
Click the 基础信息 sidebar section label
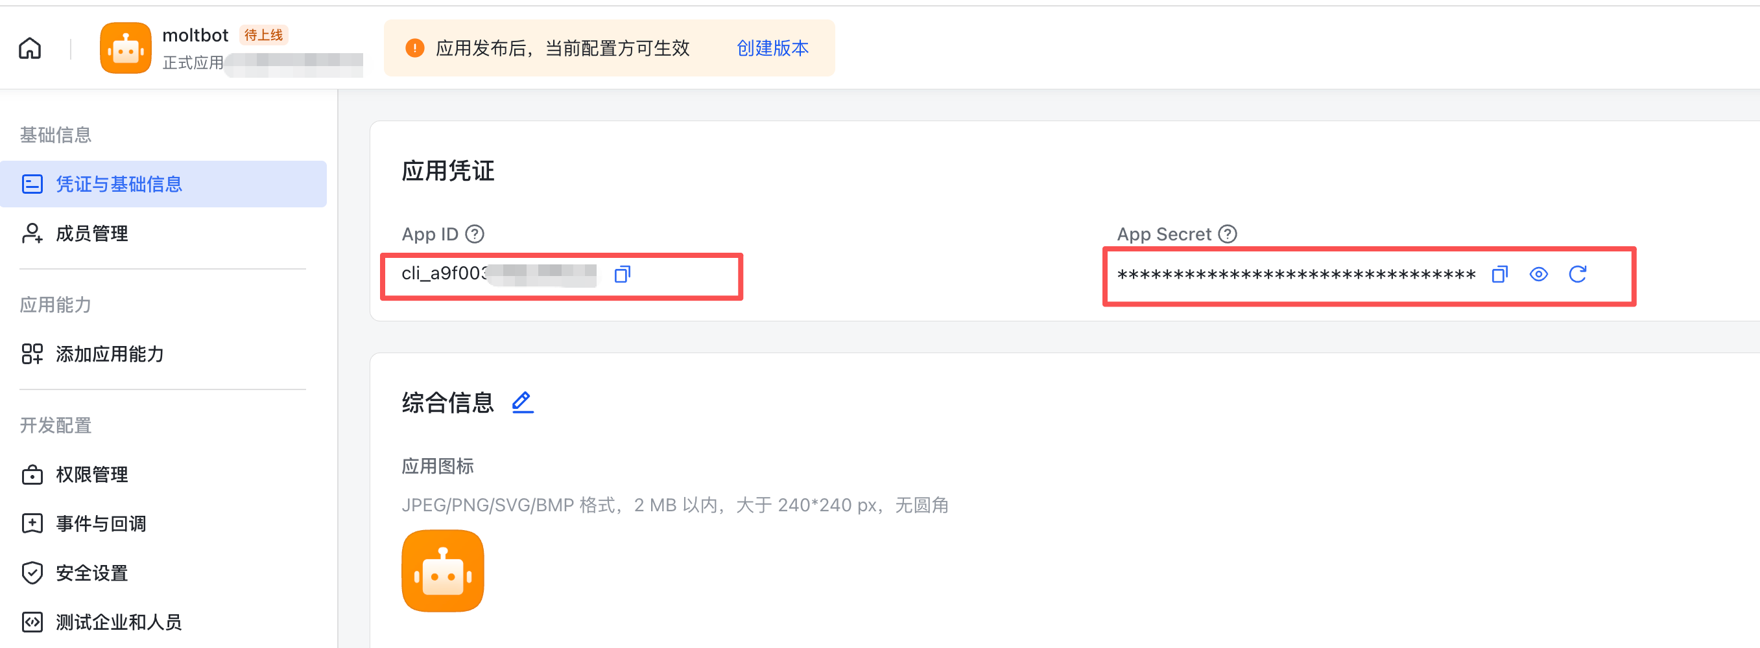(x=56, y=135)
